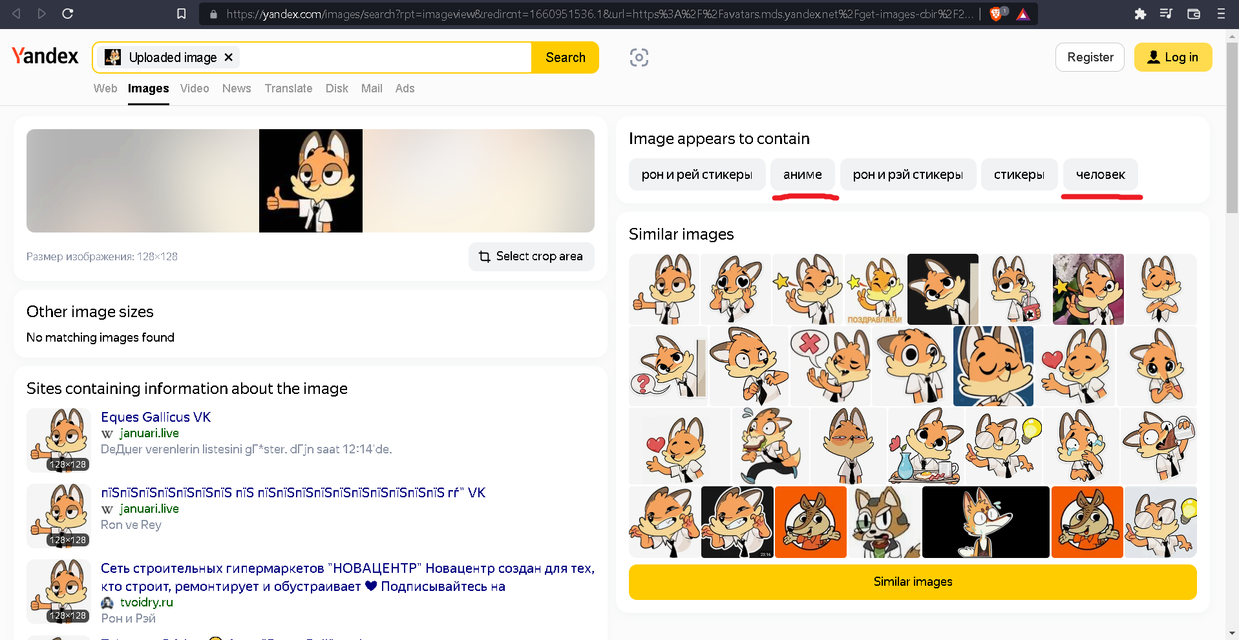Click the uploaded fox image preview
The width and height of the screenshot is (1239, 640).
(311, 181)
